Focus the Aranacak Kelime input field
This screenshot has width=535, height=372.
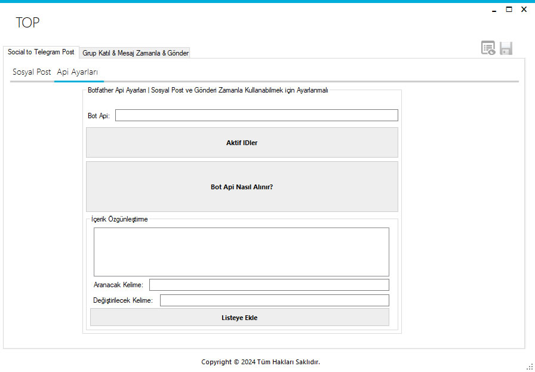[269, 285]
